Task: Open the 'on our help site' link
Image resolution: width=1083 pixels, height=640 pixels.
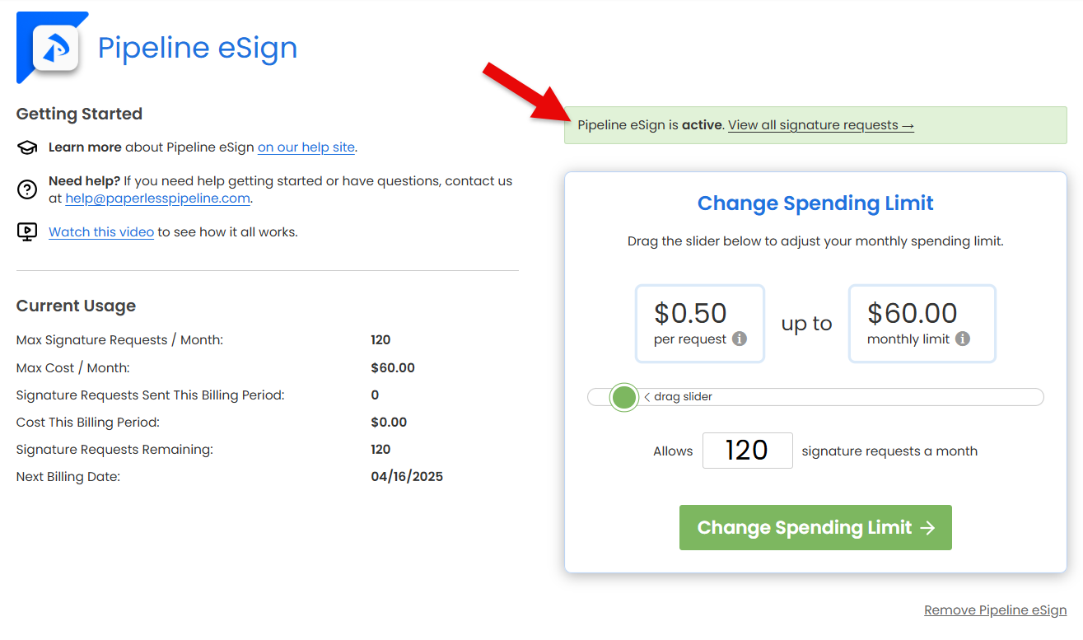Action: pyautogui.click(x=306, y=147)
